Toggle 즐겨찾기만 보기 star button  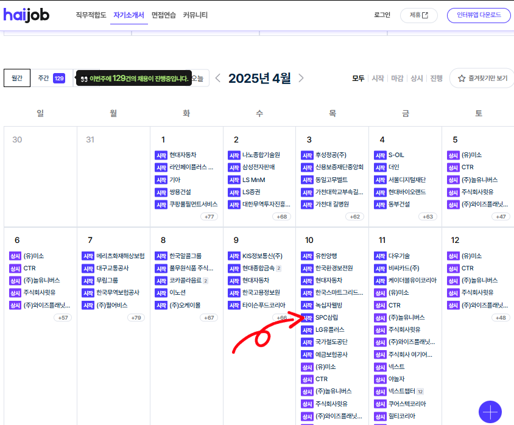[x=482, y=79]
